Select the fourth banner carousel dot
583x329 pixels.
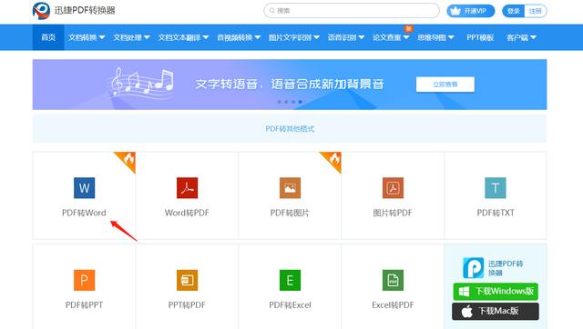coord(301,102)
